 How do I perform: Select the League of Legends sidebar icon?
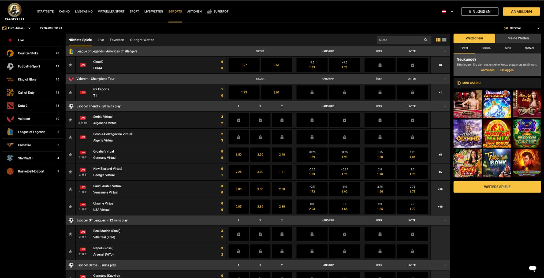(x=10, y=132)
